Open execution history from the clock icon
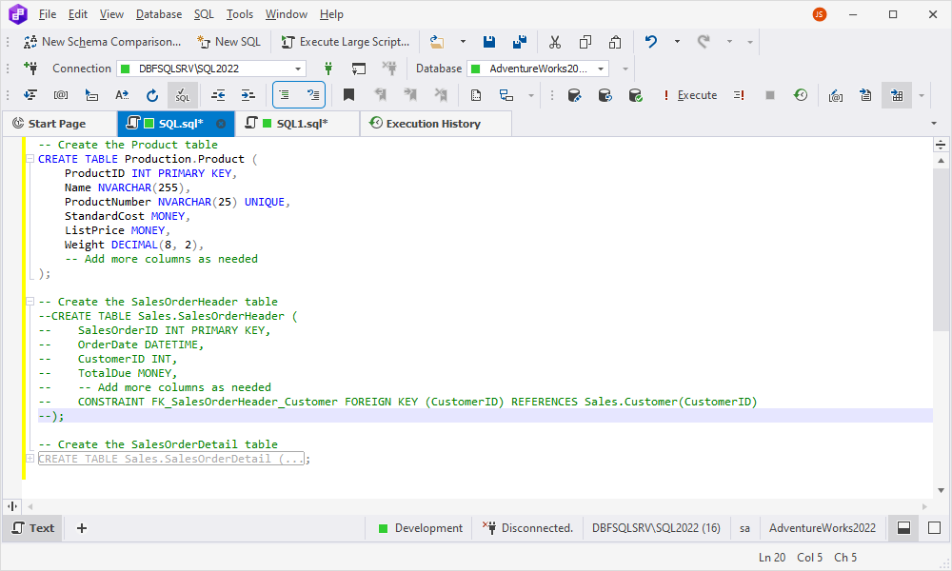952x571 pixels. 801,95
